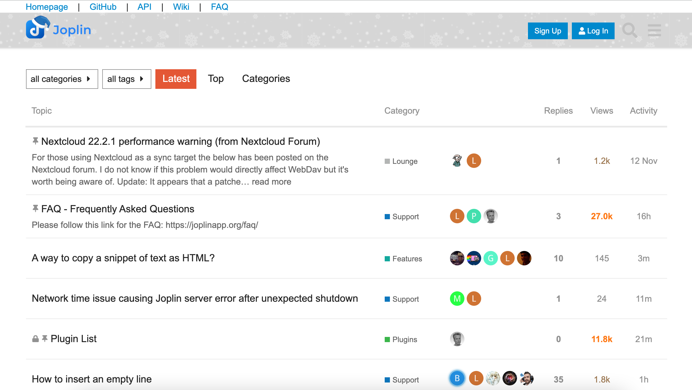Image resolution: width=692 pixels, height=390 pixels.
Task: Open the GitHub link in top bar
Action: [103, 7]
